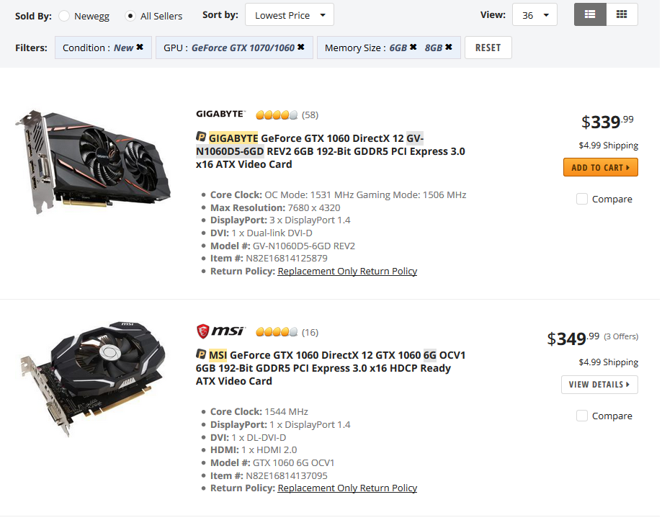Switch to list view layout
The height and width of the screenshot is (528, 662).
pos(590,14)
